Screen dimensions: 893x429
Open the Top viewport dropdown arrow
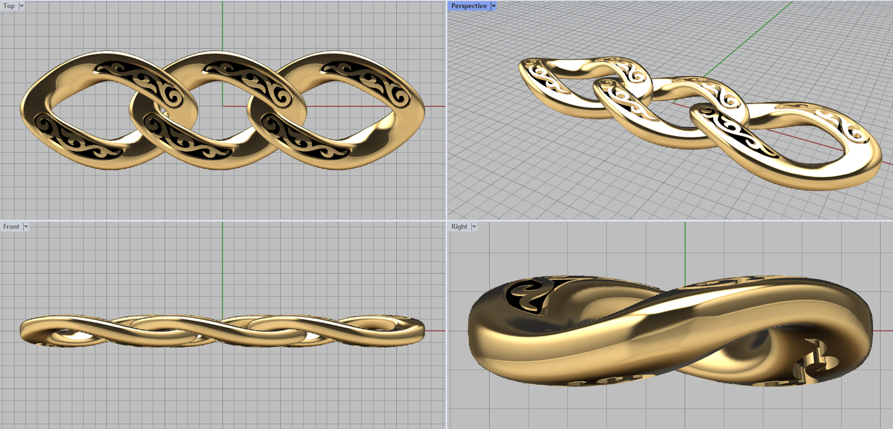[22, 6]
